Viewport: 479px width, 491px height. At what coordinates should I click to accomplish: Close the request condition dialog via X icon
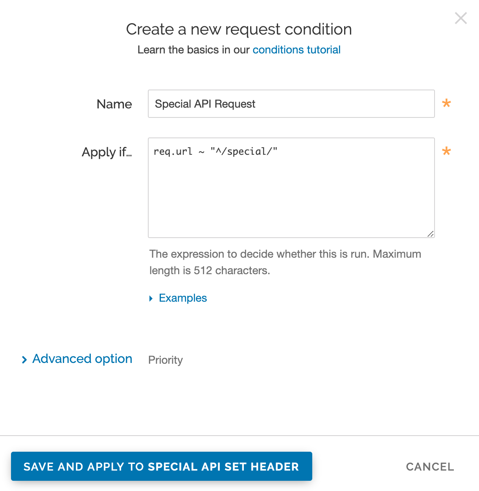pyautogui.click(x=461, y=18)
